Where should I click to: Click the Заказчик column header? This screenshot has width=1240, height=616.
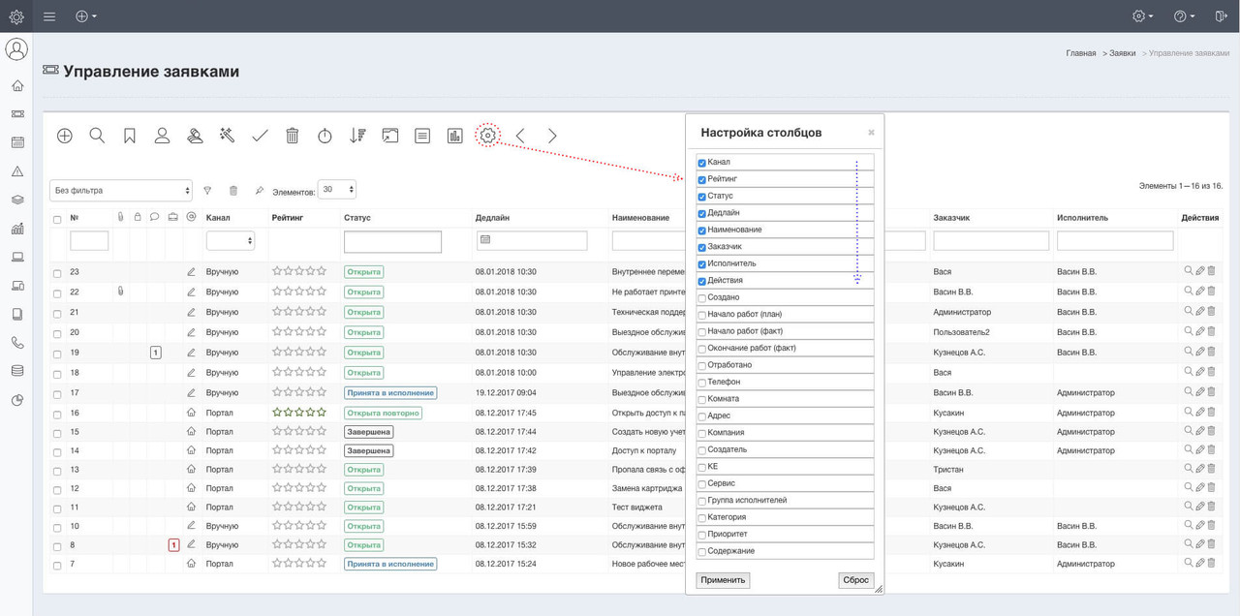[951, 218]
